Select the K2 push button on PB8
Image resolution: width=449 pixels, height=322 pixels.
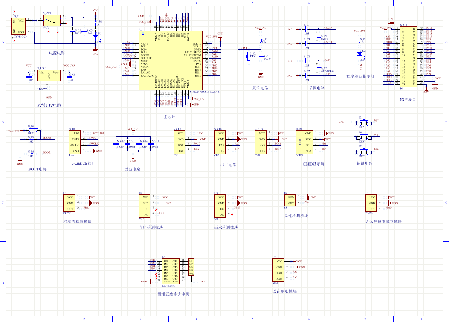[x=364, y=137]
